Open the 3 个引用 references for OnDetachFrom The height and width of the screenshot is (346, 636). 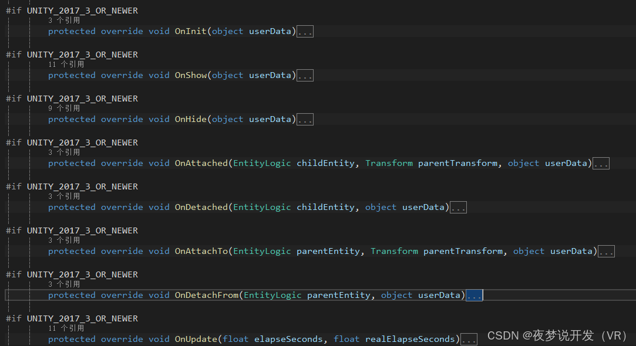click(64, 284)
